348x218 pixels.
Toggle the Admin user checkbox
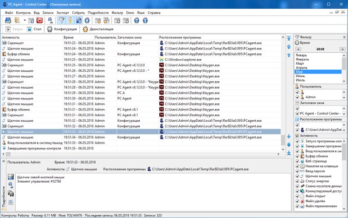coord(296,96)
